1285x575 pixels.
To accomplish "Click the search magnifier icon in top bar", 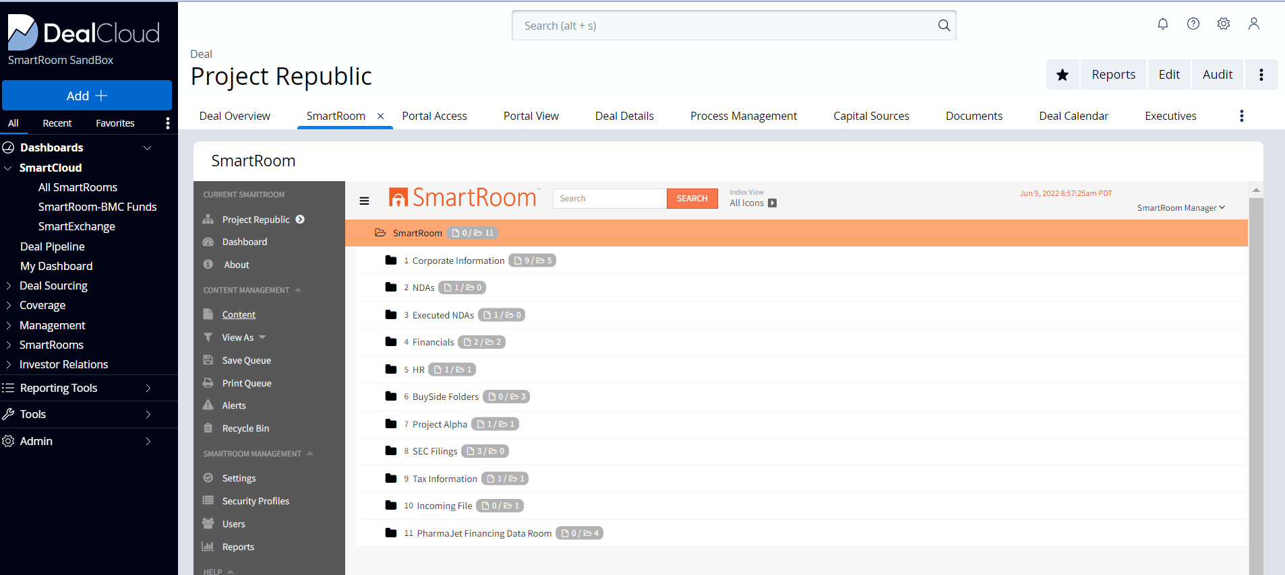I will pyautogui.click(x=943, y=26).
